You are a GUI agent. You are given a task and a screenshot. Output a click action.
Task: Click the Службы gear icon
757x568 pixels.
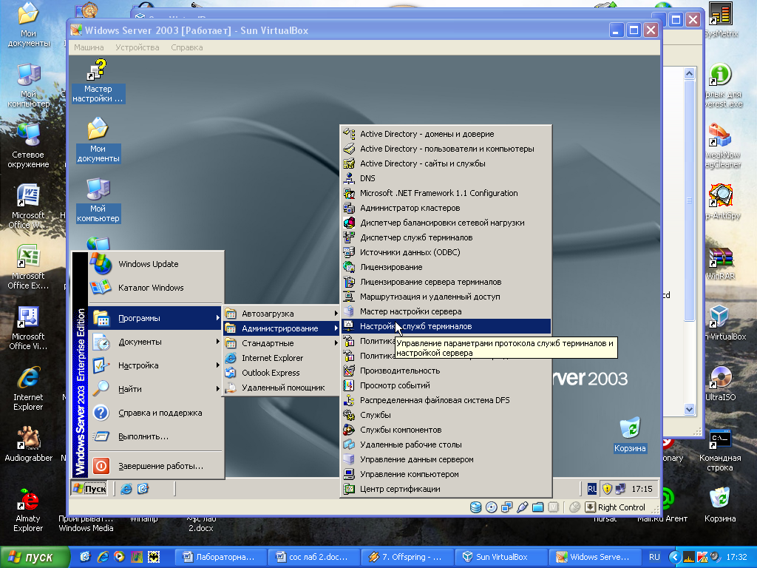tap(349, 415)
